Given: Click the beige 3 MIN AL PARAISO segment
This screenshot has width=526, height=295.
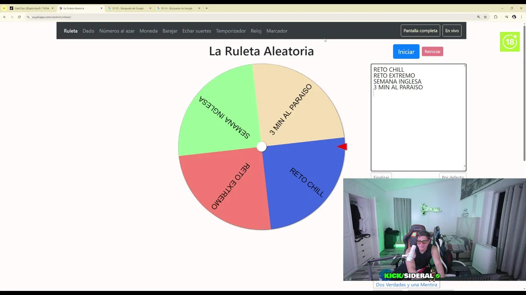Looking at the screenshot, I should coord(298,104).
